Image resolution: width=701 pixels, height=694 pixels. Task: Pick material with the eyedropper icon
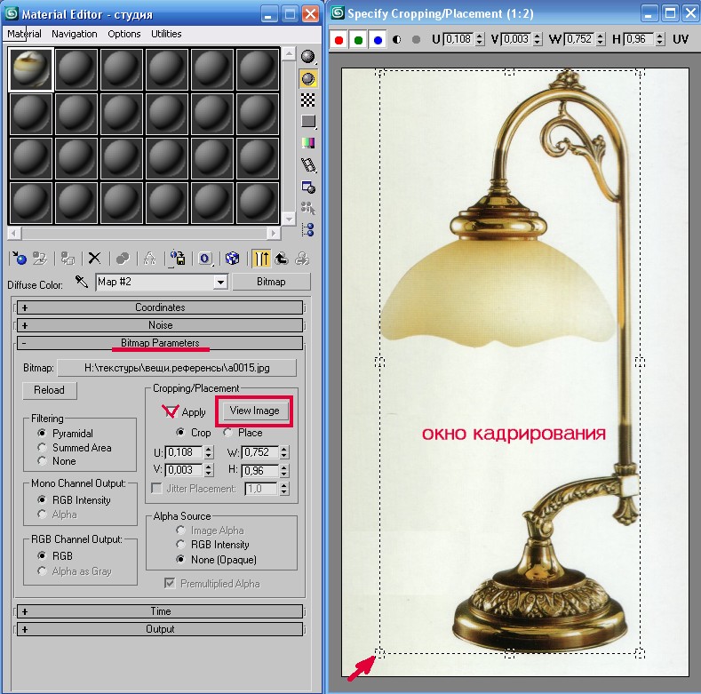[82, 282]
